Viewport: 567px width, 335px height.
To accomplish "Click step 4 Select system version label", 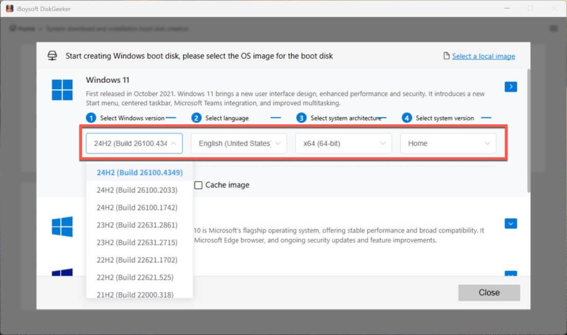I will coord(445,118).
